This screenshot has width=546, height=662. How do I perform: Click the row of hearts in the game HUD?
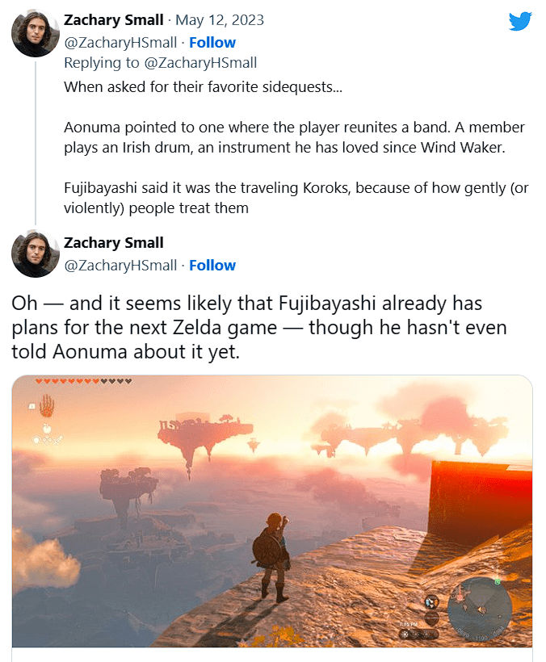83,381
